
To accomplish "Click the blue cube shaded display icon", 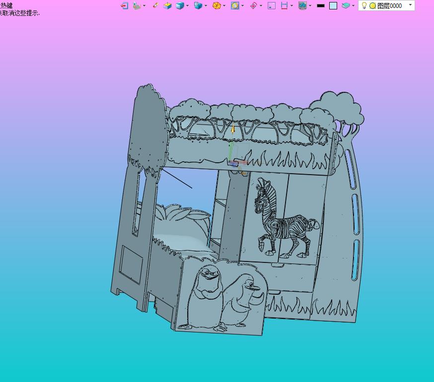I will [x=180, y=6].
